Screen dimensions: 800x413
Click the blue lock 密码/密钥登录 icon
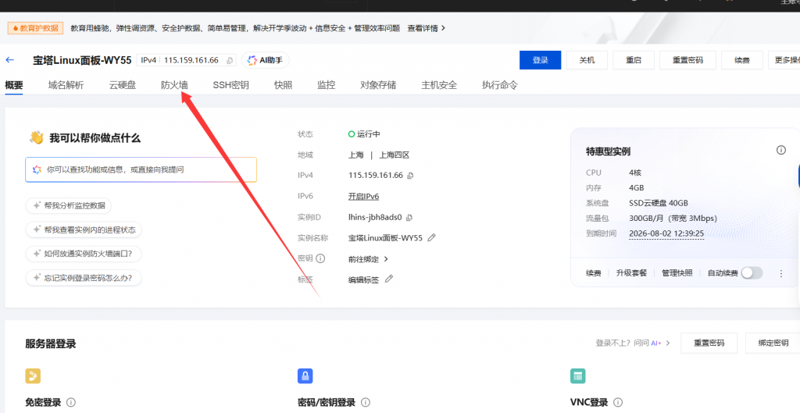click(x=305, y=376)
